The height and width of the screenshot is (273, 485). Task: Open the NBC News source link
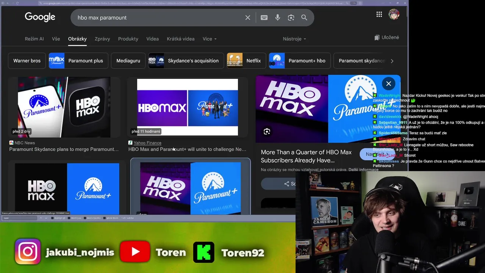point(25,143)
